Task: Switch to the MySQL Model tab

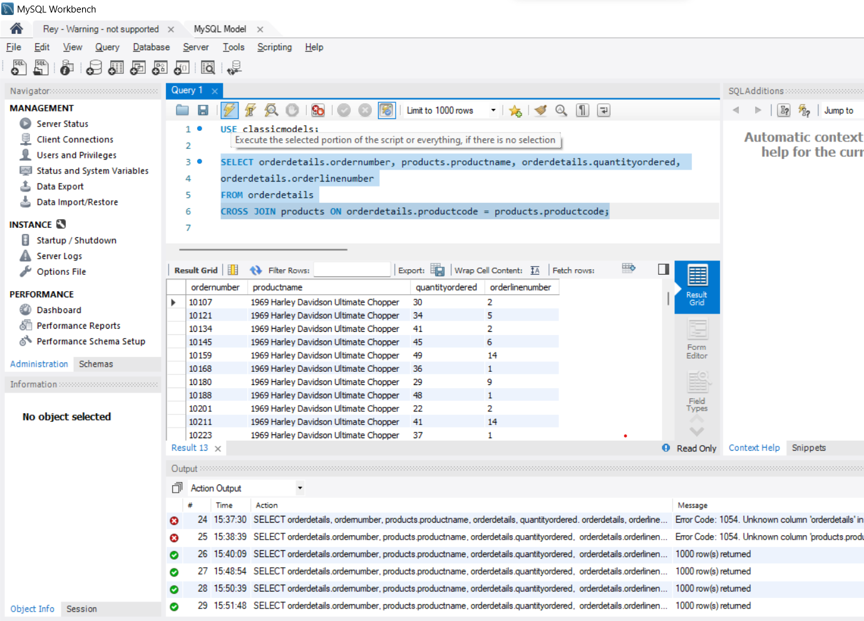Action: [220, 29]
